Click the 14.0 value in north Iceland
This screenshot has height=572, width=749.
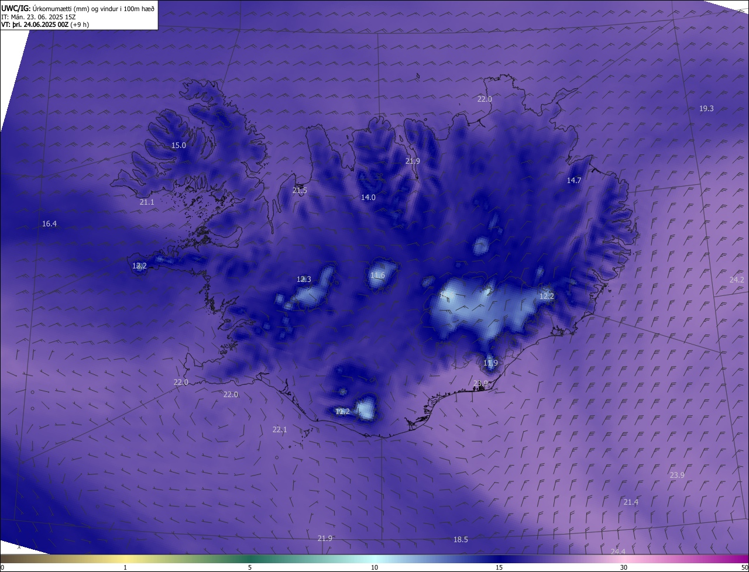368,197
